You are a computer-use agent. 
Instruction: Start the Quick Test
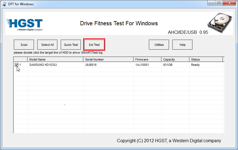pos(71,45)
